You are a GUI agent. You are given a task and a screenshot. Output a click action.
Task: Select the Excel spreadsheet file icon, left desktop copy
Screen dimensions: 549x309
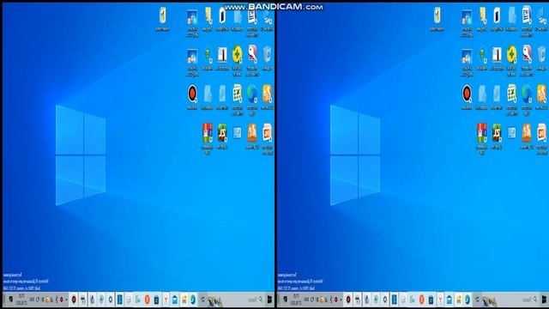pos(238,94)
